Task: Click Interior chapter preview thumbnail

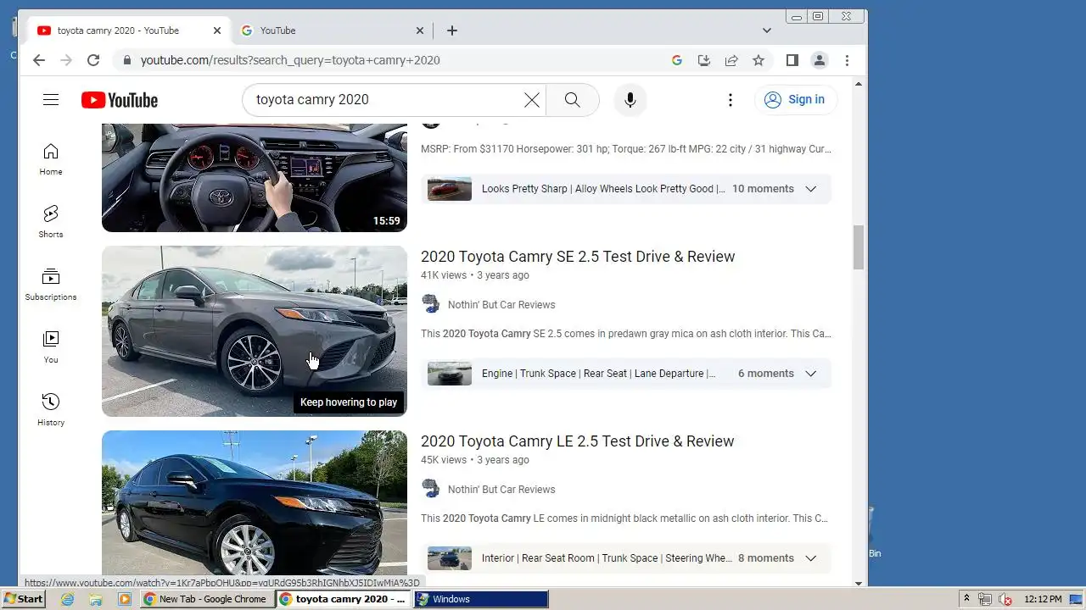Action: 450,558
